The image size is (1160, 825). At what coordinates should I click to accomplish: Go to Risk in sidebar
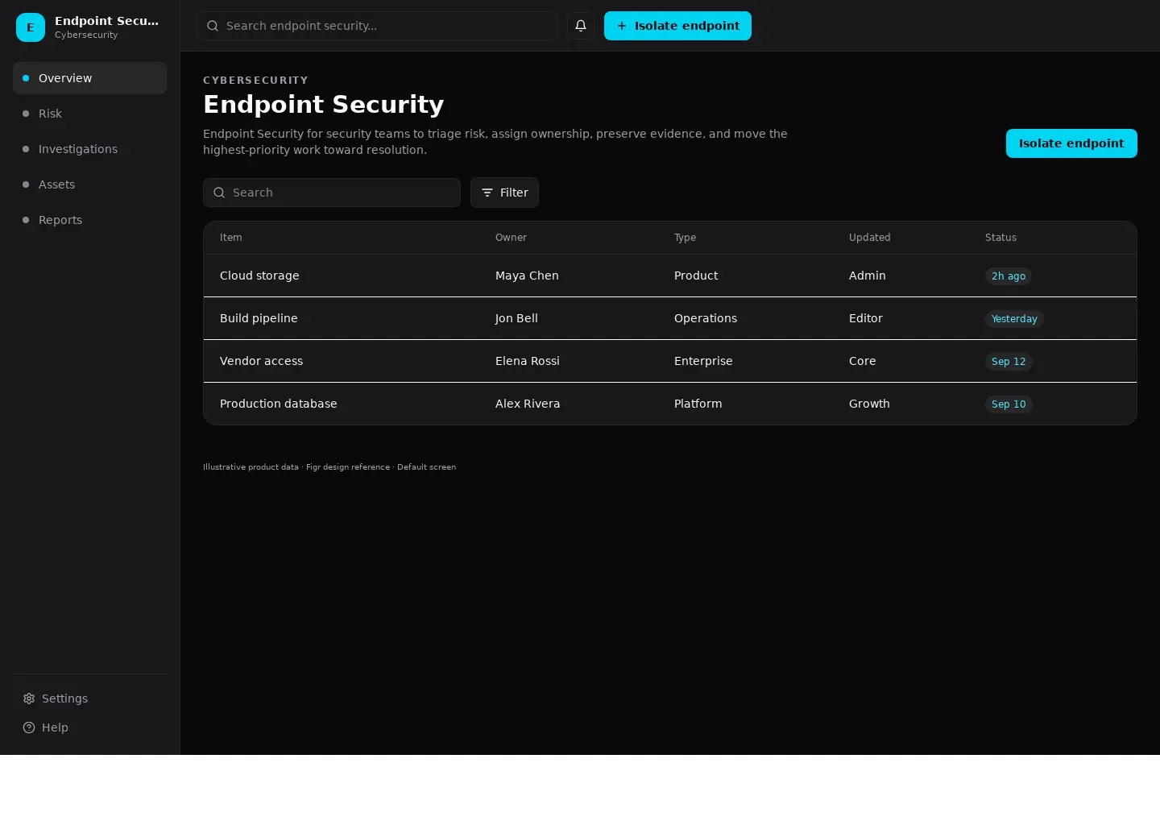[89, 114]
